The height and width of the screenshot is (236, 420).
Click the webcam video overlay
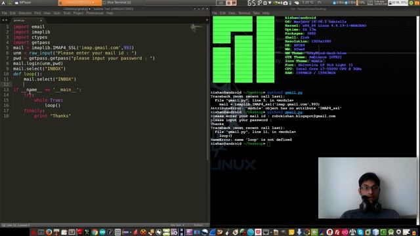point(367,188)
